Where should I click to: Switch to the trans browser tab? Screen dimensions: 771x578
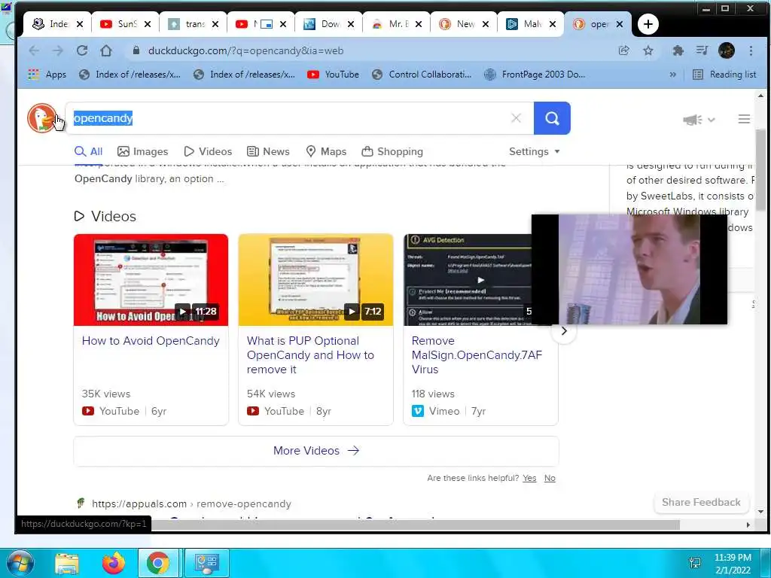tap(195, 23)
